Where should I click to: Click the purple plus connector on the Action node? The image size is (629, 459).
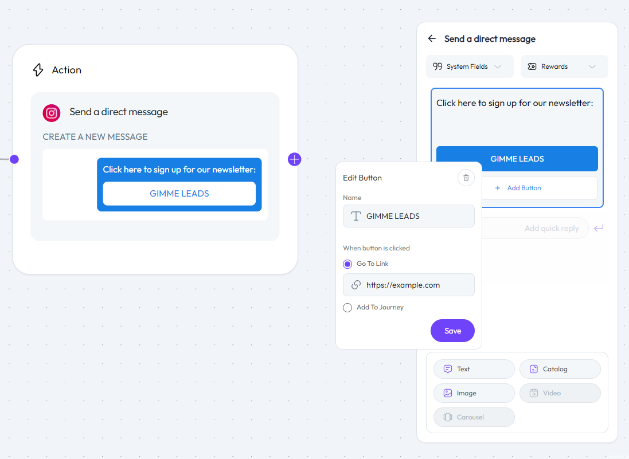294,159
